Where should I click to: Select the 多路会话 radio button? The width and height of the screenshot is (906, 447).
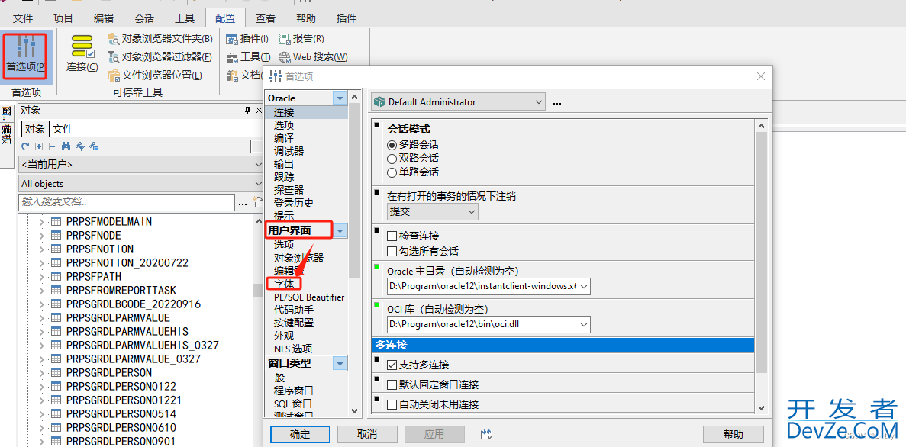392,144
